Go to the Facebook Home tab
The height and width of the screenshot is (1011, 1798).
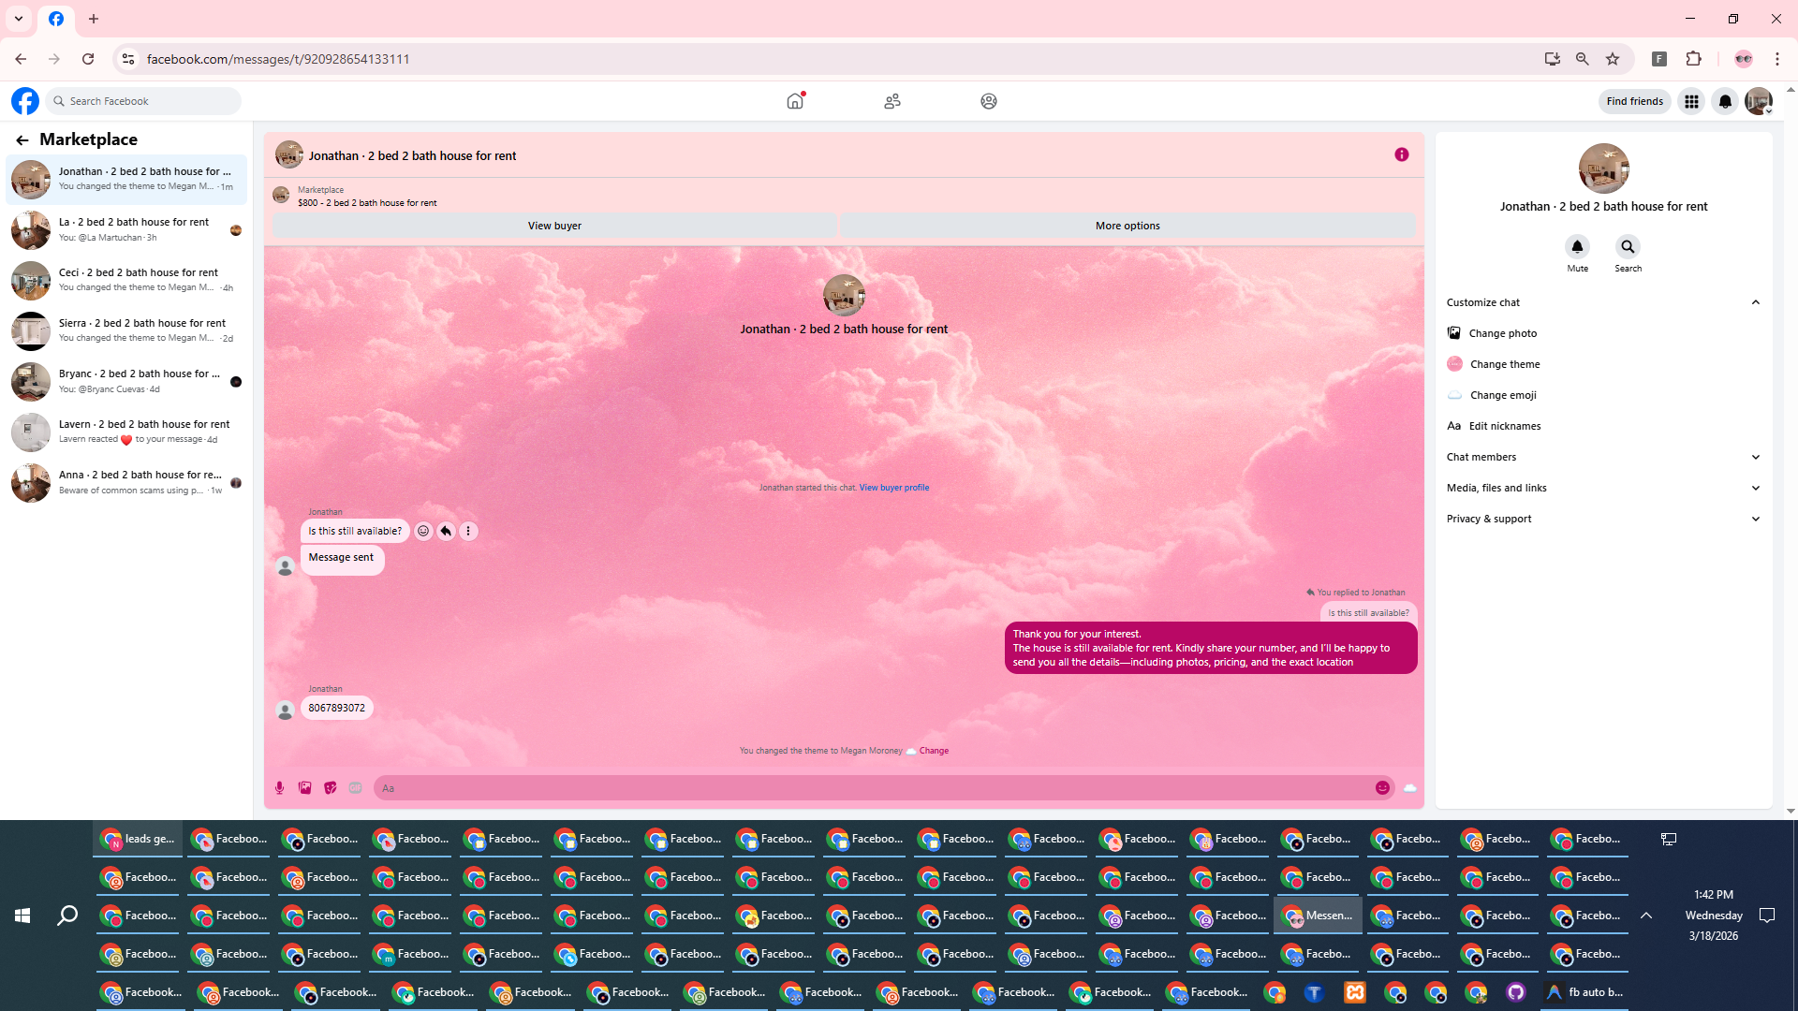point(795,101)
